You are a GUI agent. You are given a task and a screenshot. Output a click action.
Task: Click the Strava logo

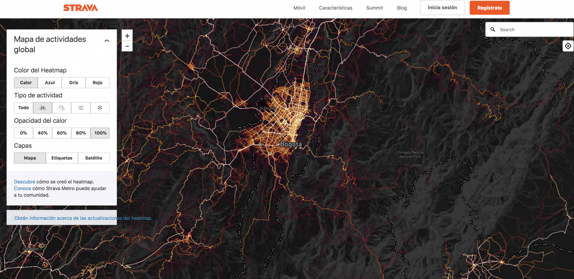point(81,8)
